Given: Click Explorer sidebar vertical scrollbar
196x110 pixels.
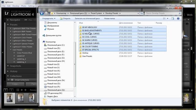Looking at the screenshot, I should click(75, 64).
